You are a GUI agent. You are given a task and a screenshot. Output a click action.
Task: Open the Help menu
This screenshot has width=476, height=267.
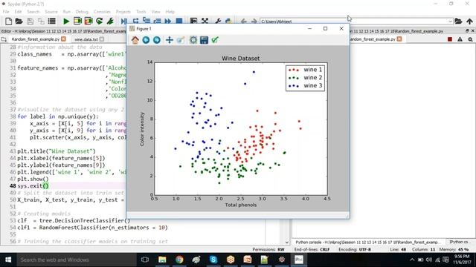170,12
